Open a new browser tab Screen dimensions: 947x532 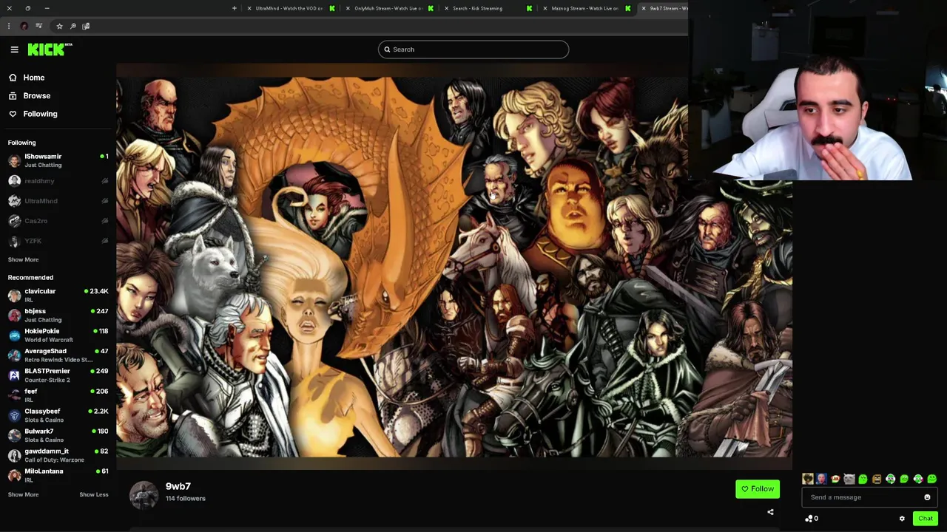tap(235, 8)
